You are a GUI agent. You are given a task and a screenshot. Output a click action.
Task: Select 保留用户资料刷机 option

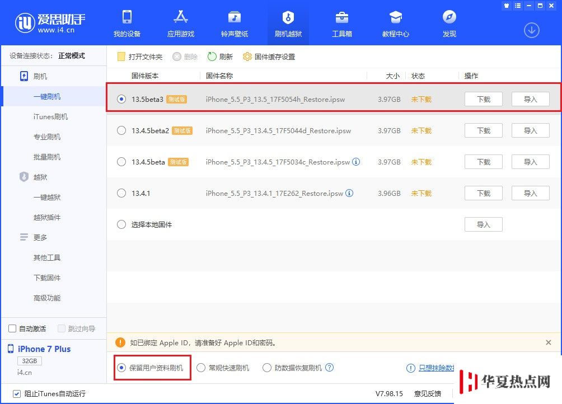(x=121, y=368)
